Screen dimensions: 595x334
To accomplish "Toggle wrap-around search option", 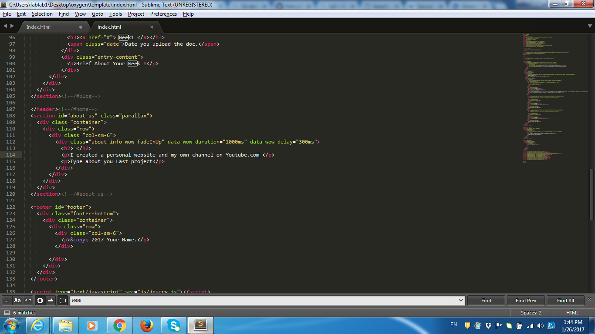I will point(40,301).
